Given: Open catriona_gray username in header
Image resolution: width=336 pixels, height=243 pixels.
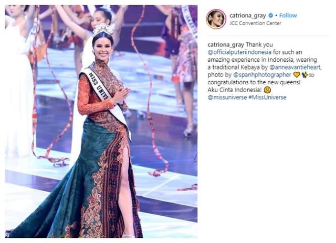Looking at the screenshot, I should 247,16.
